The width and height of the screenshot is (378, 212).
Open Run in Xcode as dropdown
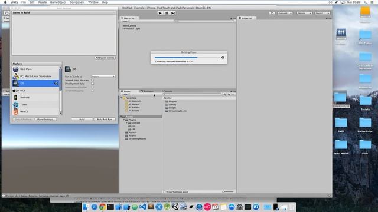click(103, 77)
